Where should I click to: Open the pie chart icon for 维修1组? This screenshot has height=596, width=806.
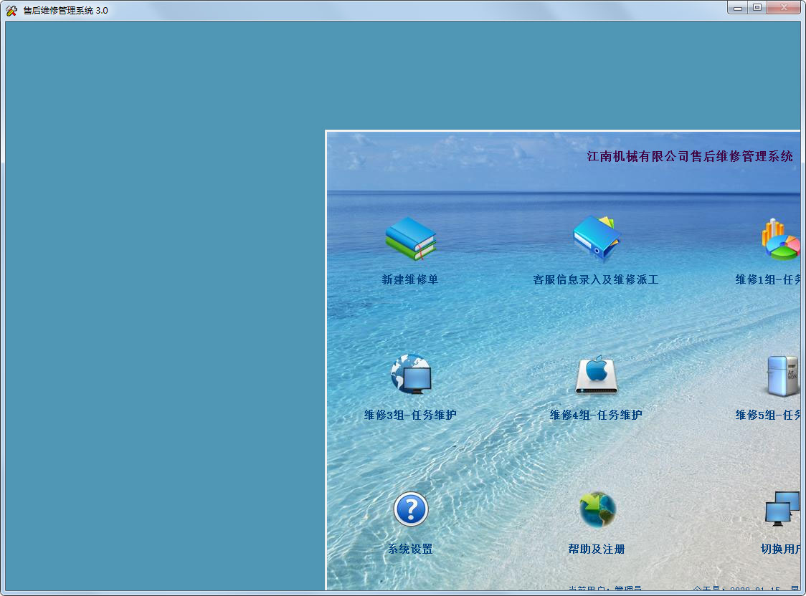[781, 239]
